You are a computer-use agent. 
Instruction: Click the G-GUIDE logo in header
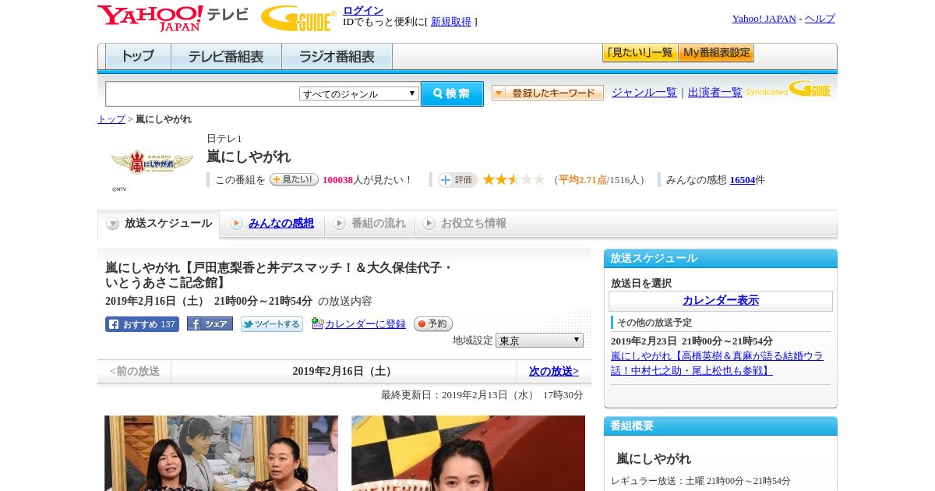(298, 18)
